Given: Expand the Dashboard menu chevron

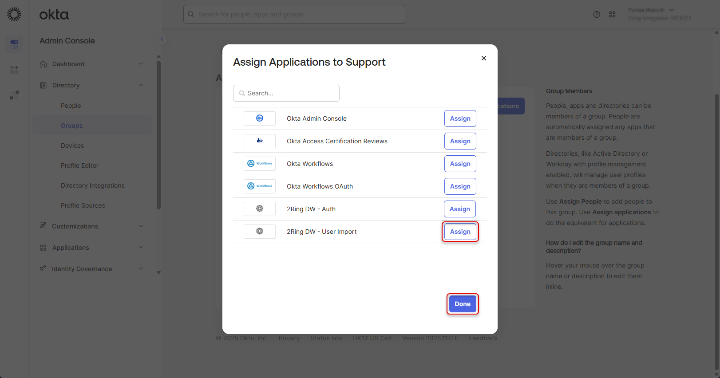Looking at the screenshot, I should point(141,63).
